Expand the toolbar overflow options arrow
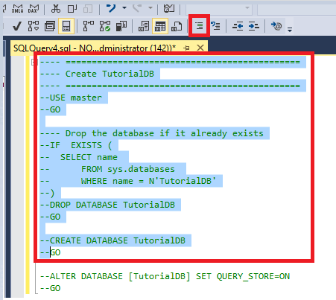This screenshot has height=300, width=336. (x=290, y=29)
